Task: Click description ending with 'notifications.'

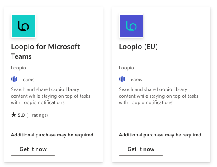Action: (x=51, y=96)
